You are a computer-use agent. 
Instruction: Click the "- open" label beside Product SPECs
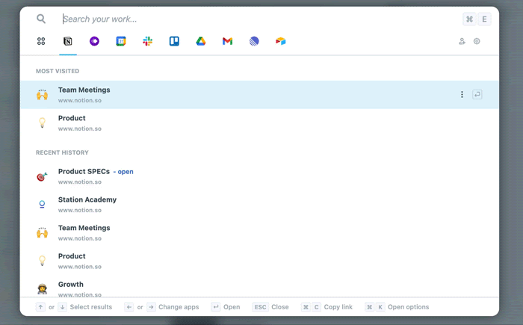[123, 172]
